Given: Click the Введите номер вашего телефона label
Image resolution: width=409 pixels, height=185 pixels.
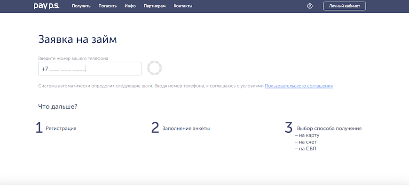Looking at the screenshot, I should tap(73, 58).
